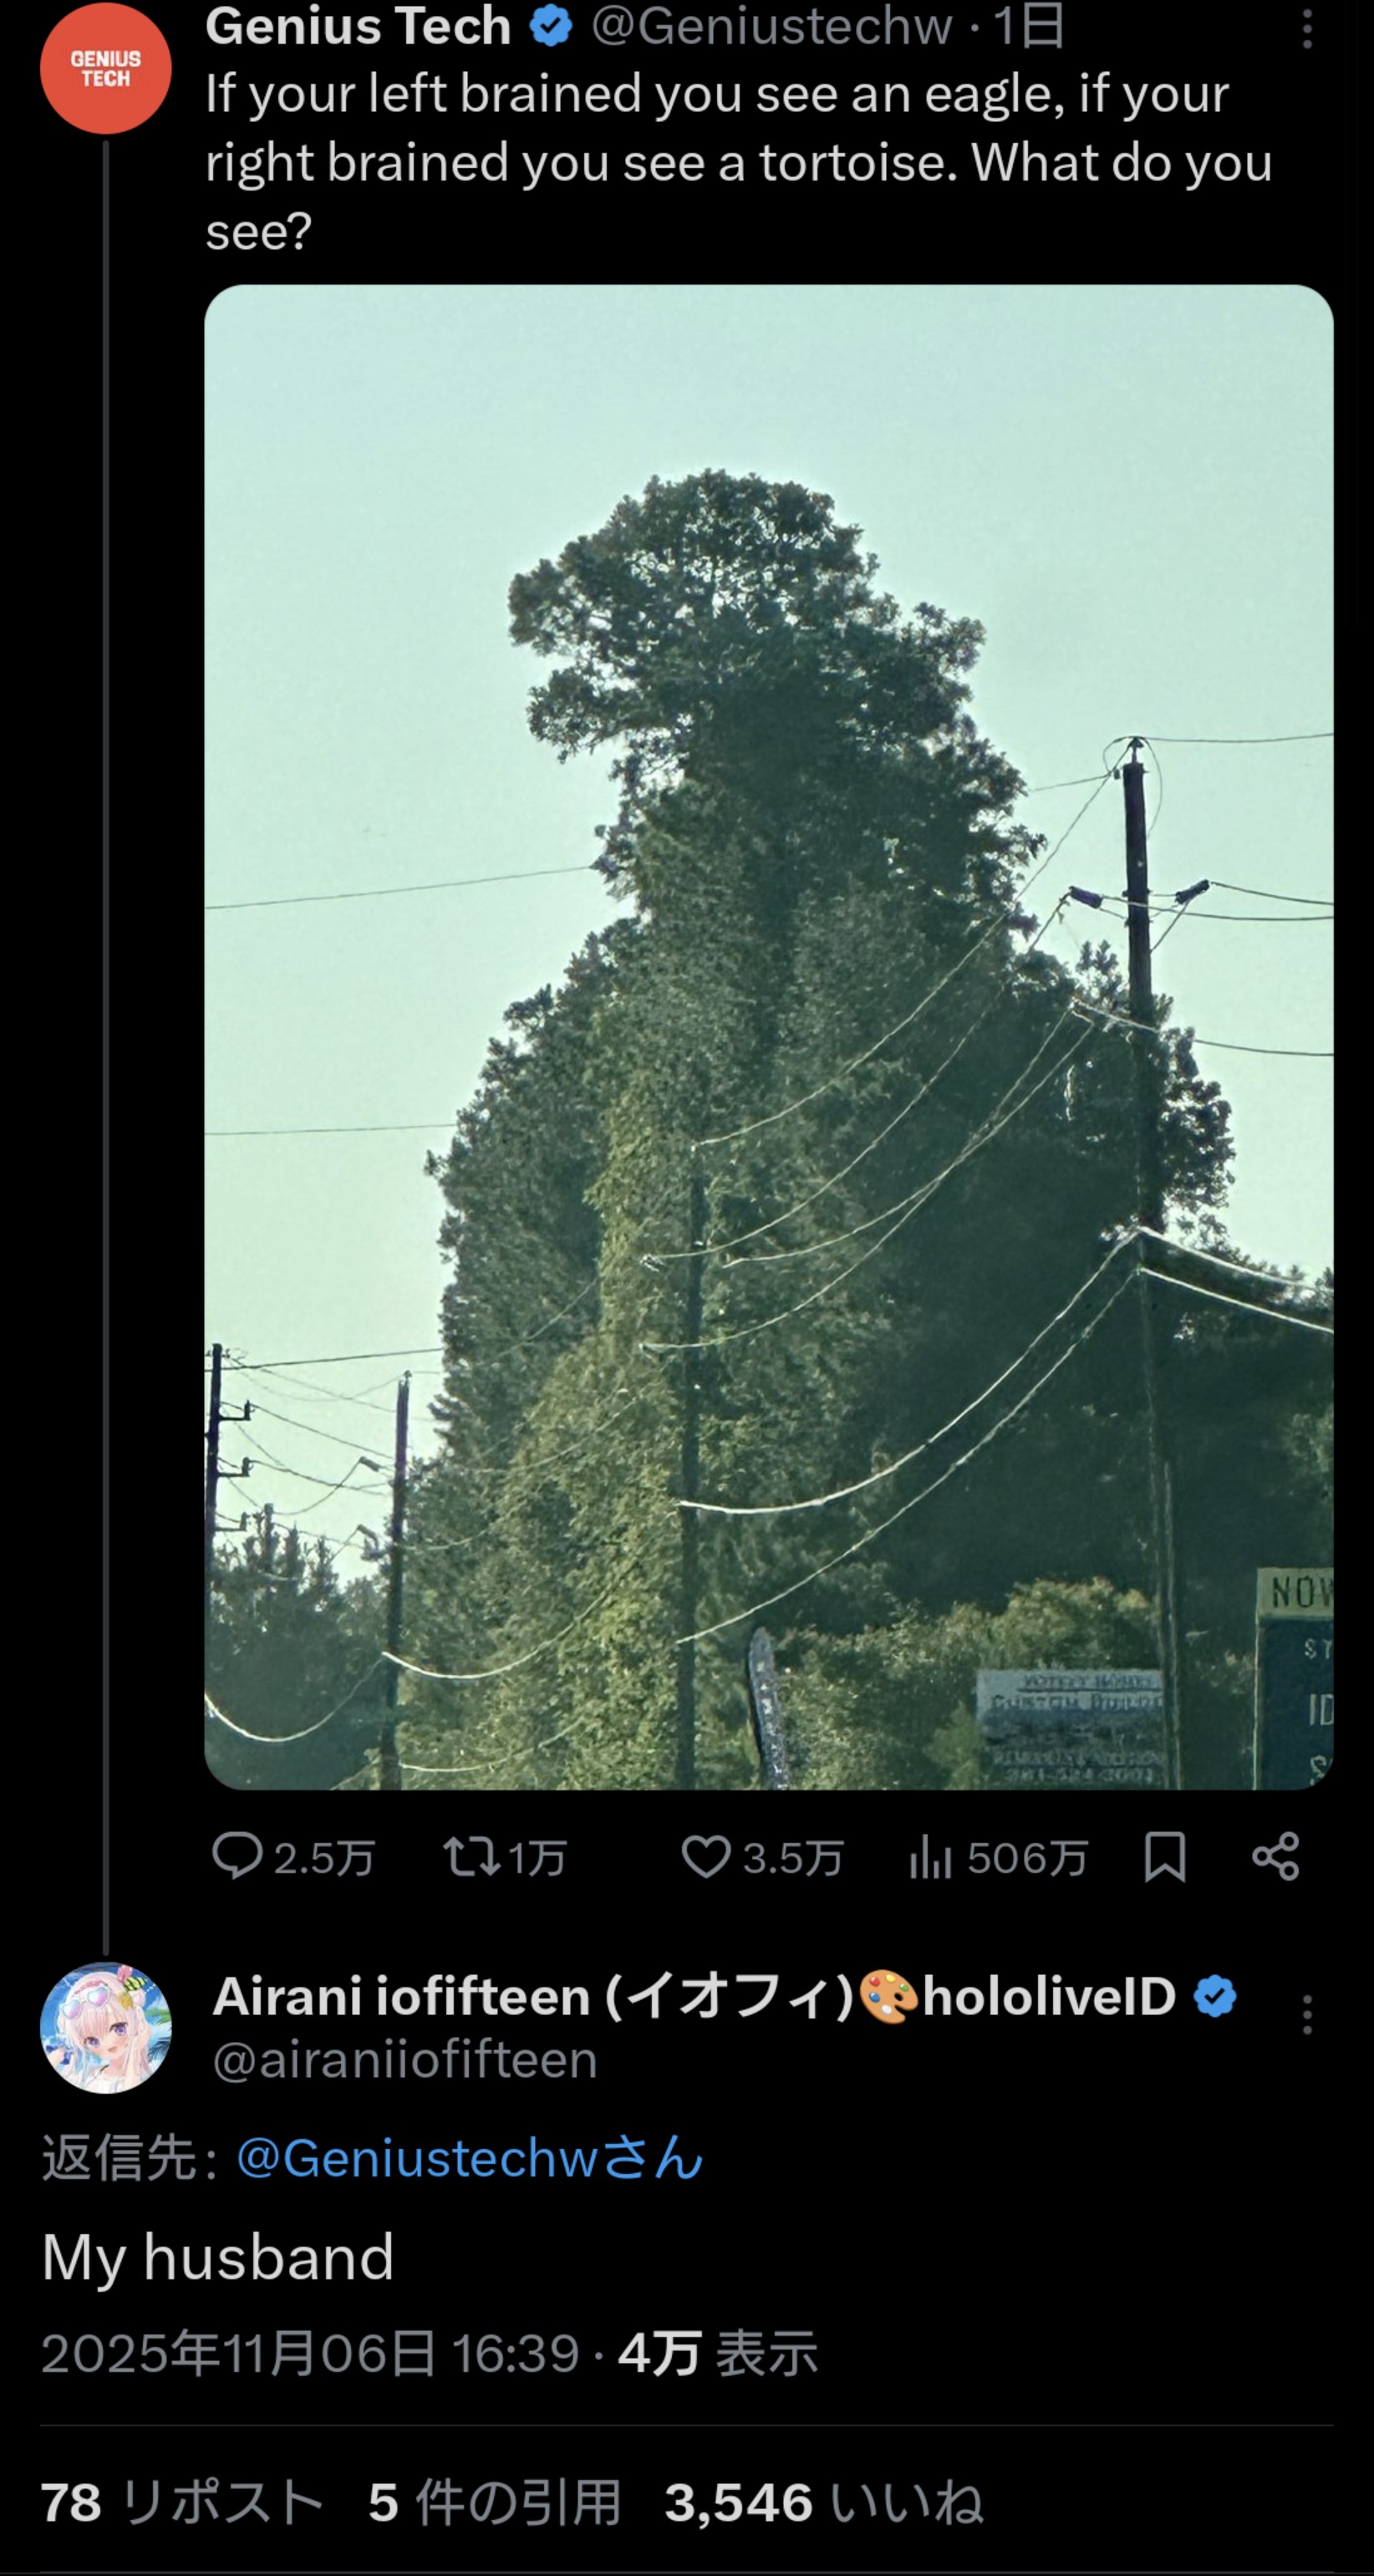
Task: Tap the Genius Tech verified badge
Action: point(551,26)
